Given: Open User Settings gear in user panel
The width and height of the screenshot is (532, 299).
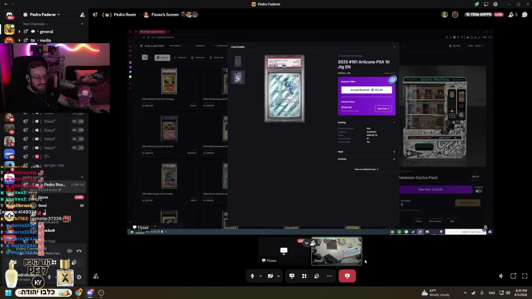Looking at the screenshot, I should coord(79,277).
